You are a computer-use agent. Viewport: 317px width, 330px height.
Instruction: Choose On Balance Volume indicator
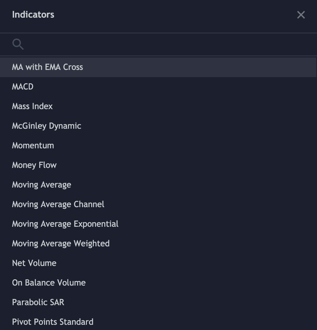(158, 283)
